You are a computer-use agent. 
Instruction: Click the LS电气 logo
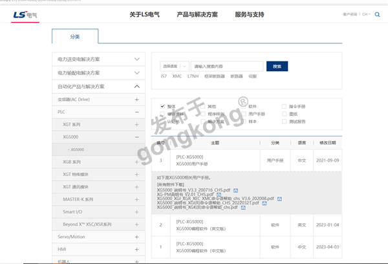point(25,14)
